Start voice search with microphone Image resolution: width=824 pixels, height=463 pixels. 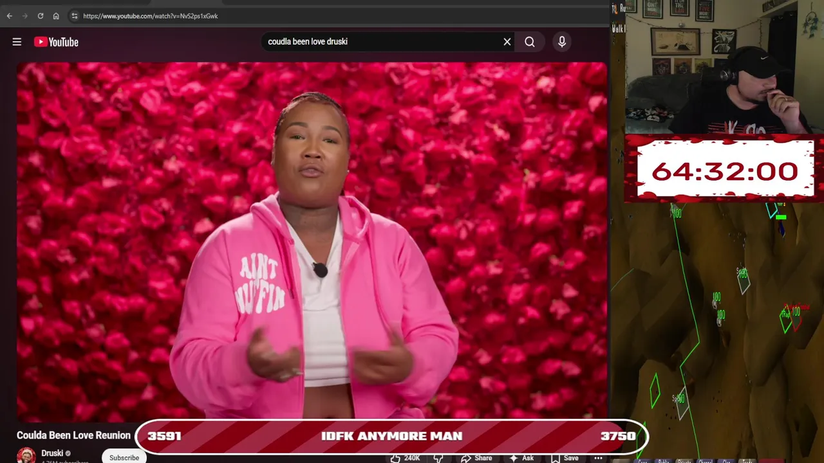(562, 42)
